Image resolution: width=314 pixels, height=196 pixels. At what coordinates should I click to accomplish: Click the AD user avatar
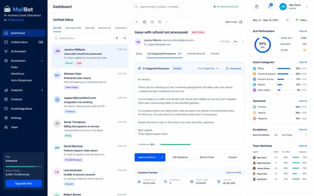point(283,7)
